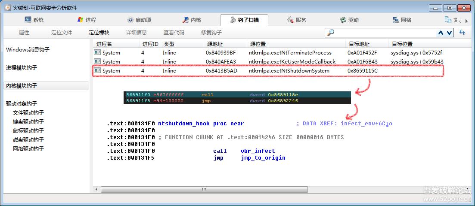This screenshot has width=475, height=206.
Task: Click sysdiag.sys+0x5752f target location
Action: pyautogui.click(x=417, y=53)
